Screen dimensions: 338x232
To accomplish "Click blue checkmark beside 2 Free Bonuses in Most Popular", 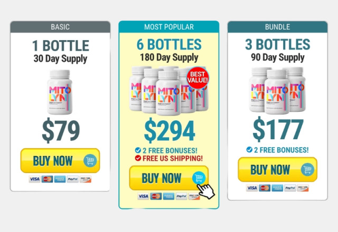I will pyautogui.click(x=138, y=150).
